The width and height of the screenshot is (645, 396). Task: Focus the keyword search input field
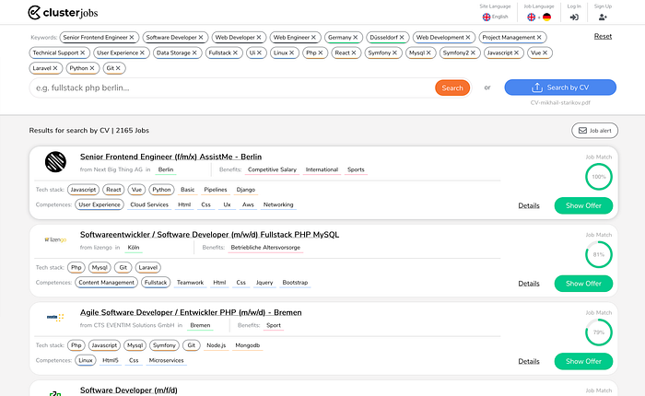[x=232, y=88]
